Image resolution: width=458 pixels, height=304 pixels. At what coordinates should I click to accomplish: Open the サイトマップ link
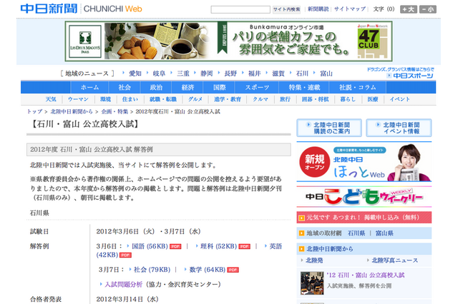(x=350, y=9)
